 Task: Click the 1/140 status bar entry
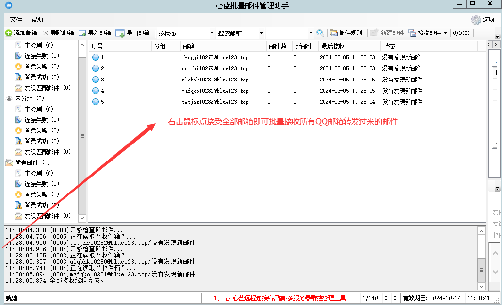370,298
